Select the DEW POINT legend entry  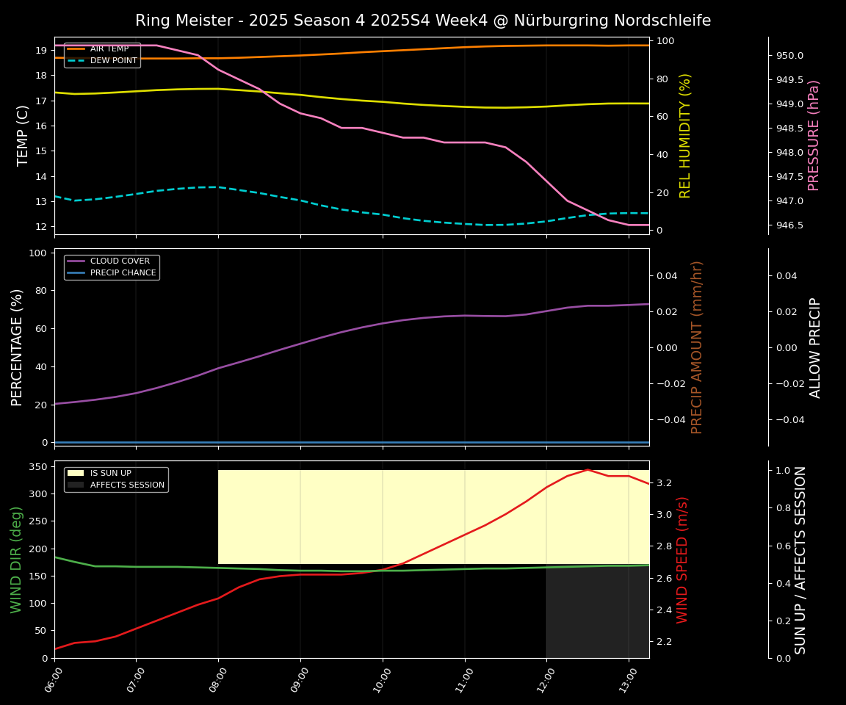click(113, 61)
